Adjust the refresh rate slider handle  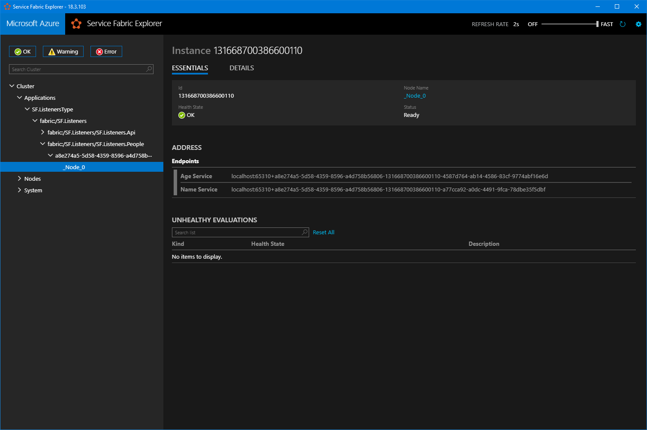click(597, 24)
